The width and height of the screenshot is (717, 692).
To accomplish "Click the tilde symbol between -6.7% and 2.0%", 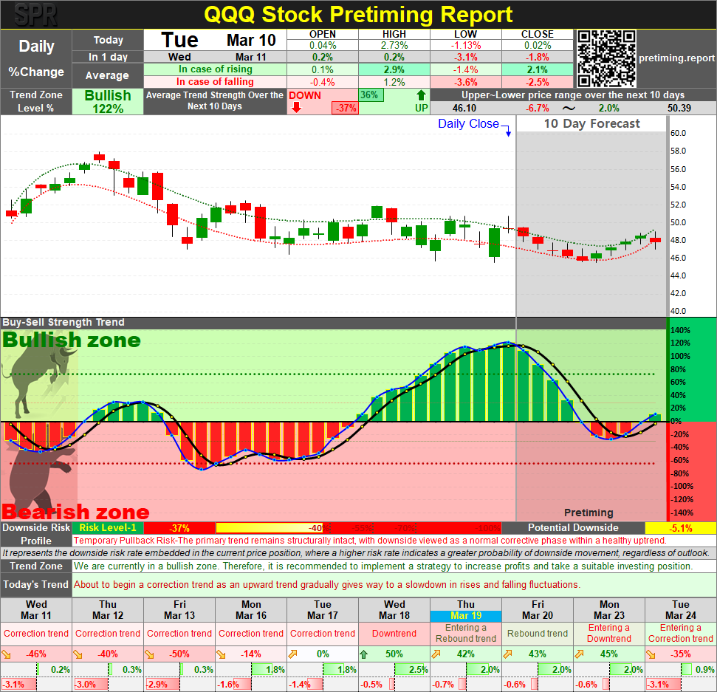I will [x=569, y=108].
